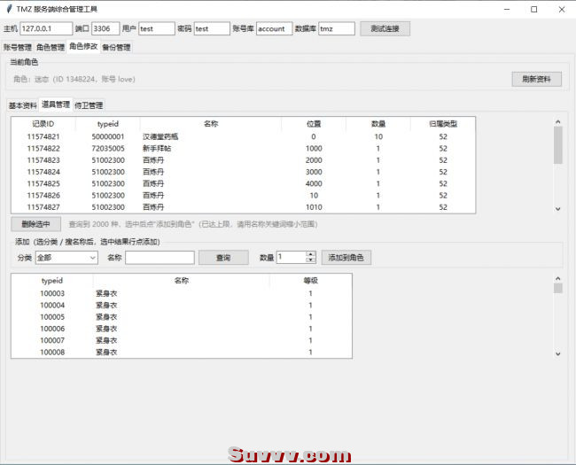Open the 备份管理 tab
Viewport: 576px width, 465px height.
tap(116, 47)
